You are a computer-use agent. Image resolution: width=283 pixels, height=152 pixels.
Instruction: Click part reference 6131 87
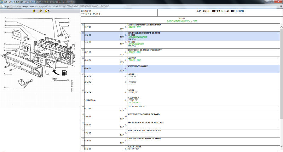pos(88,52)
